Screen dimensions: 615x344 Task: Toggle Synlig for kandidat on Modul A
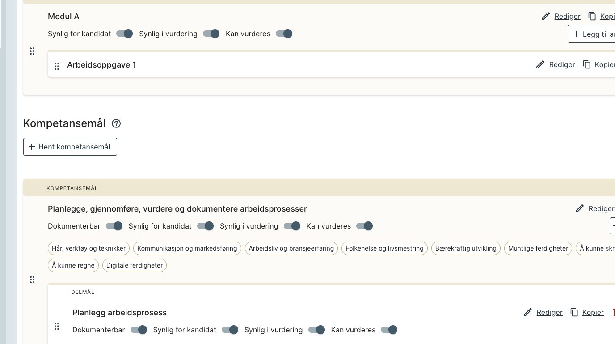[x=125, y=34]
